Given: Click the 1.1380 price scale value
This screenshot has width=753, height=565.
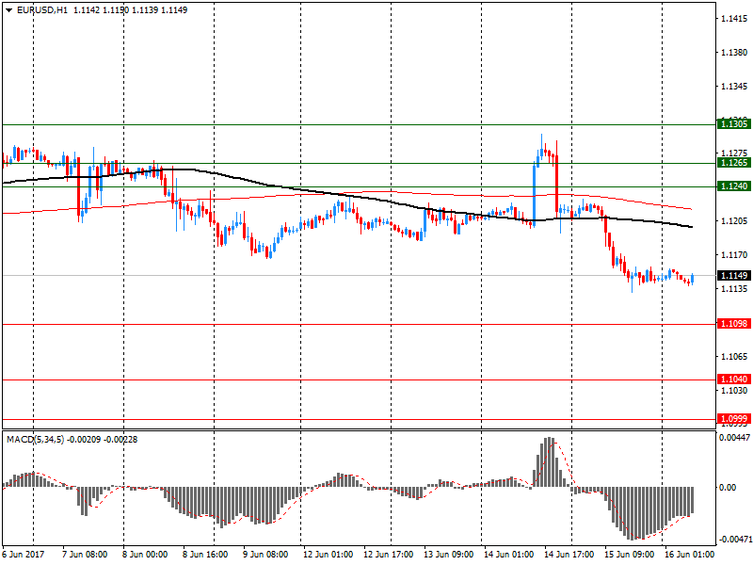Looking at the screenshot, I should (734, 53).
